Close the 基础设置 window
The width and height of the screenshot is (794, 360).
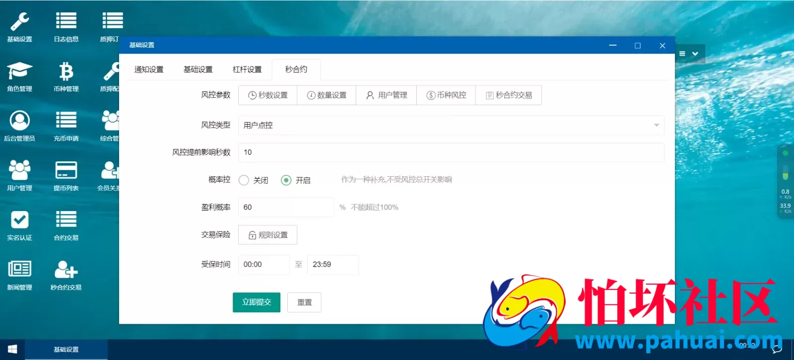point(662,45)
